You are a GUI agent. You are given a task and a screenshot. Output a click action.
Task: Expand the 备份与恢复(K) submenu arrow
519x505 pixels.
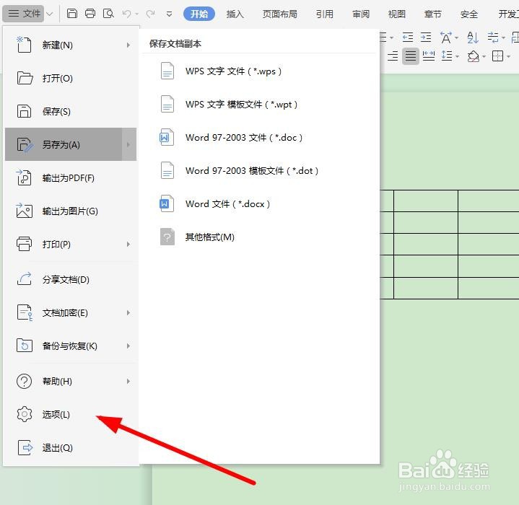pos(128,346)
